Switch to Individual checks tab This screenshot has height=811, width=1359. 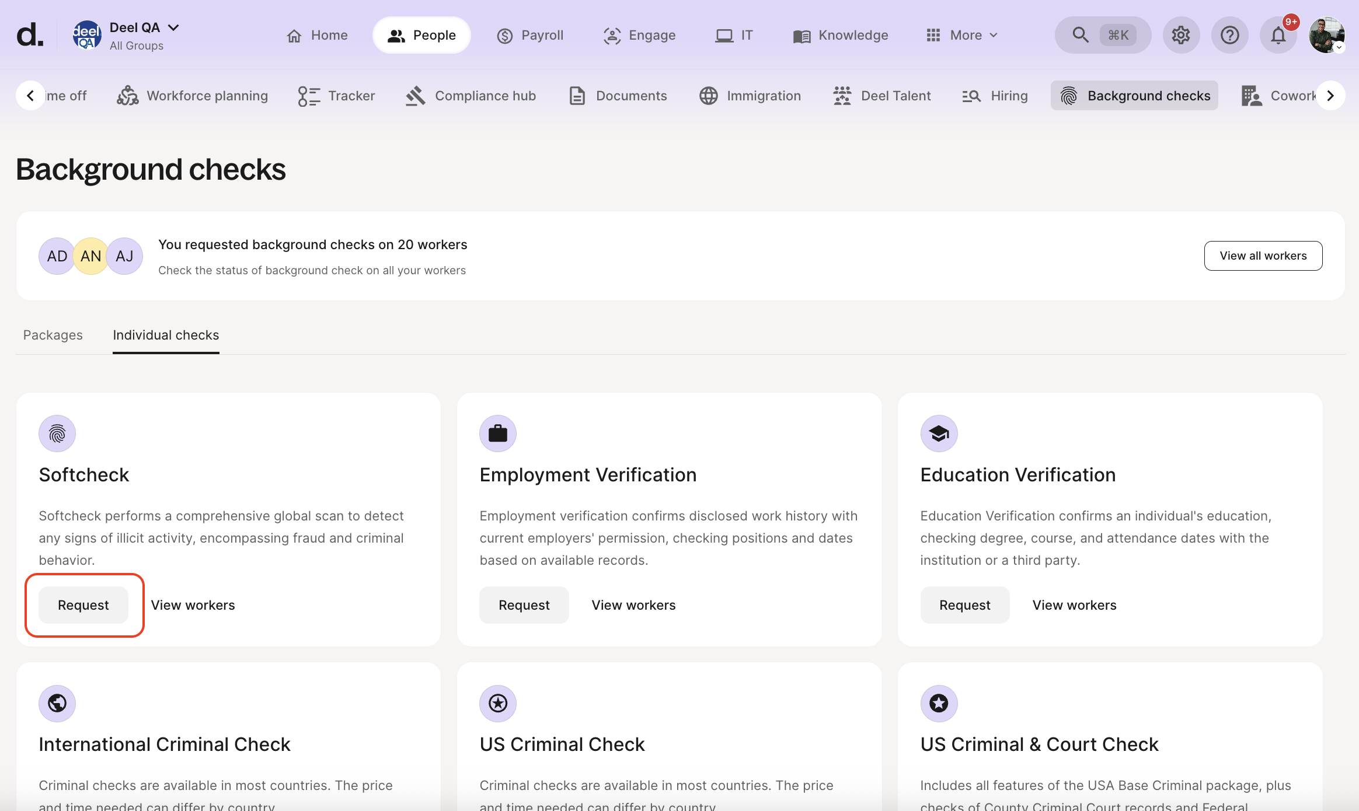(x=166, y=335)
